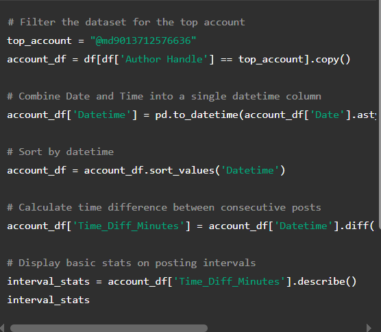Click the first 'Time_Diff_Minutes' string in the assignment line
This screenshot has width=381, height=332.
129,226
